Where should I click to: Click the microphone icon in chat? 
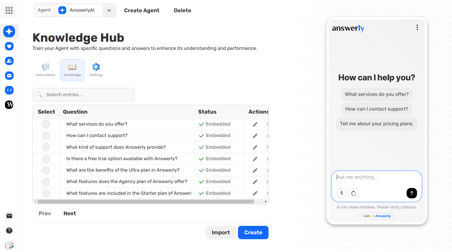(x=341, y=193)
